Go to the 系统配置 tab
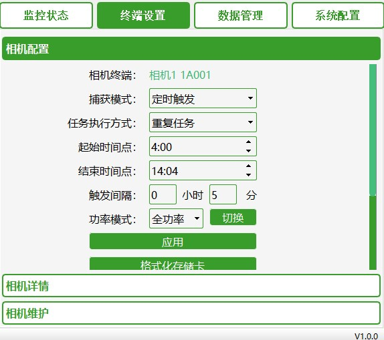The height and width of the screenshot is (340, 384). 338,15
